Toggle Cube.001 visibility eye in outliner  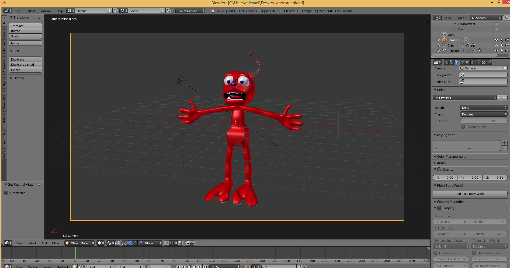pyautogui.click(x=497, y=51)
